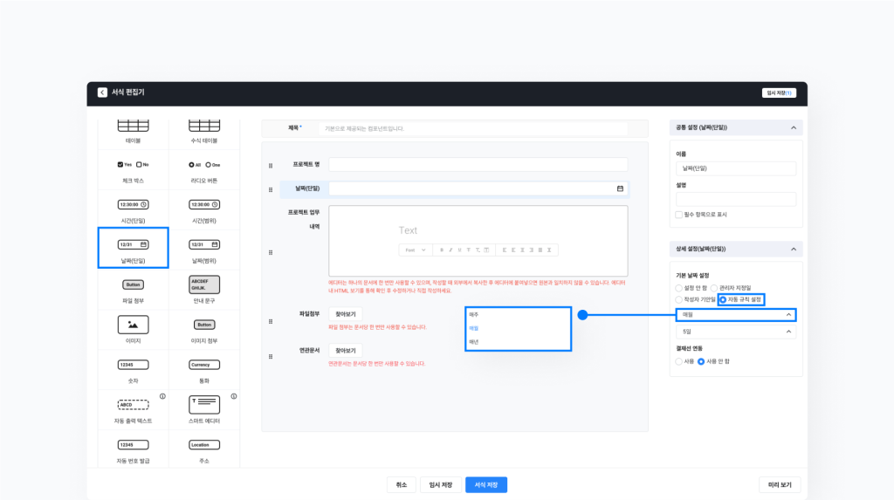Click the 프로젝트 명 input field
This screenshot has height=500, width=894.
pyautogui.click(x=478, y=164)
